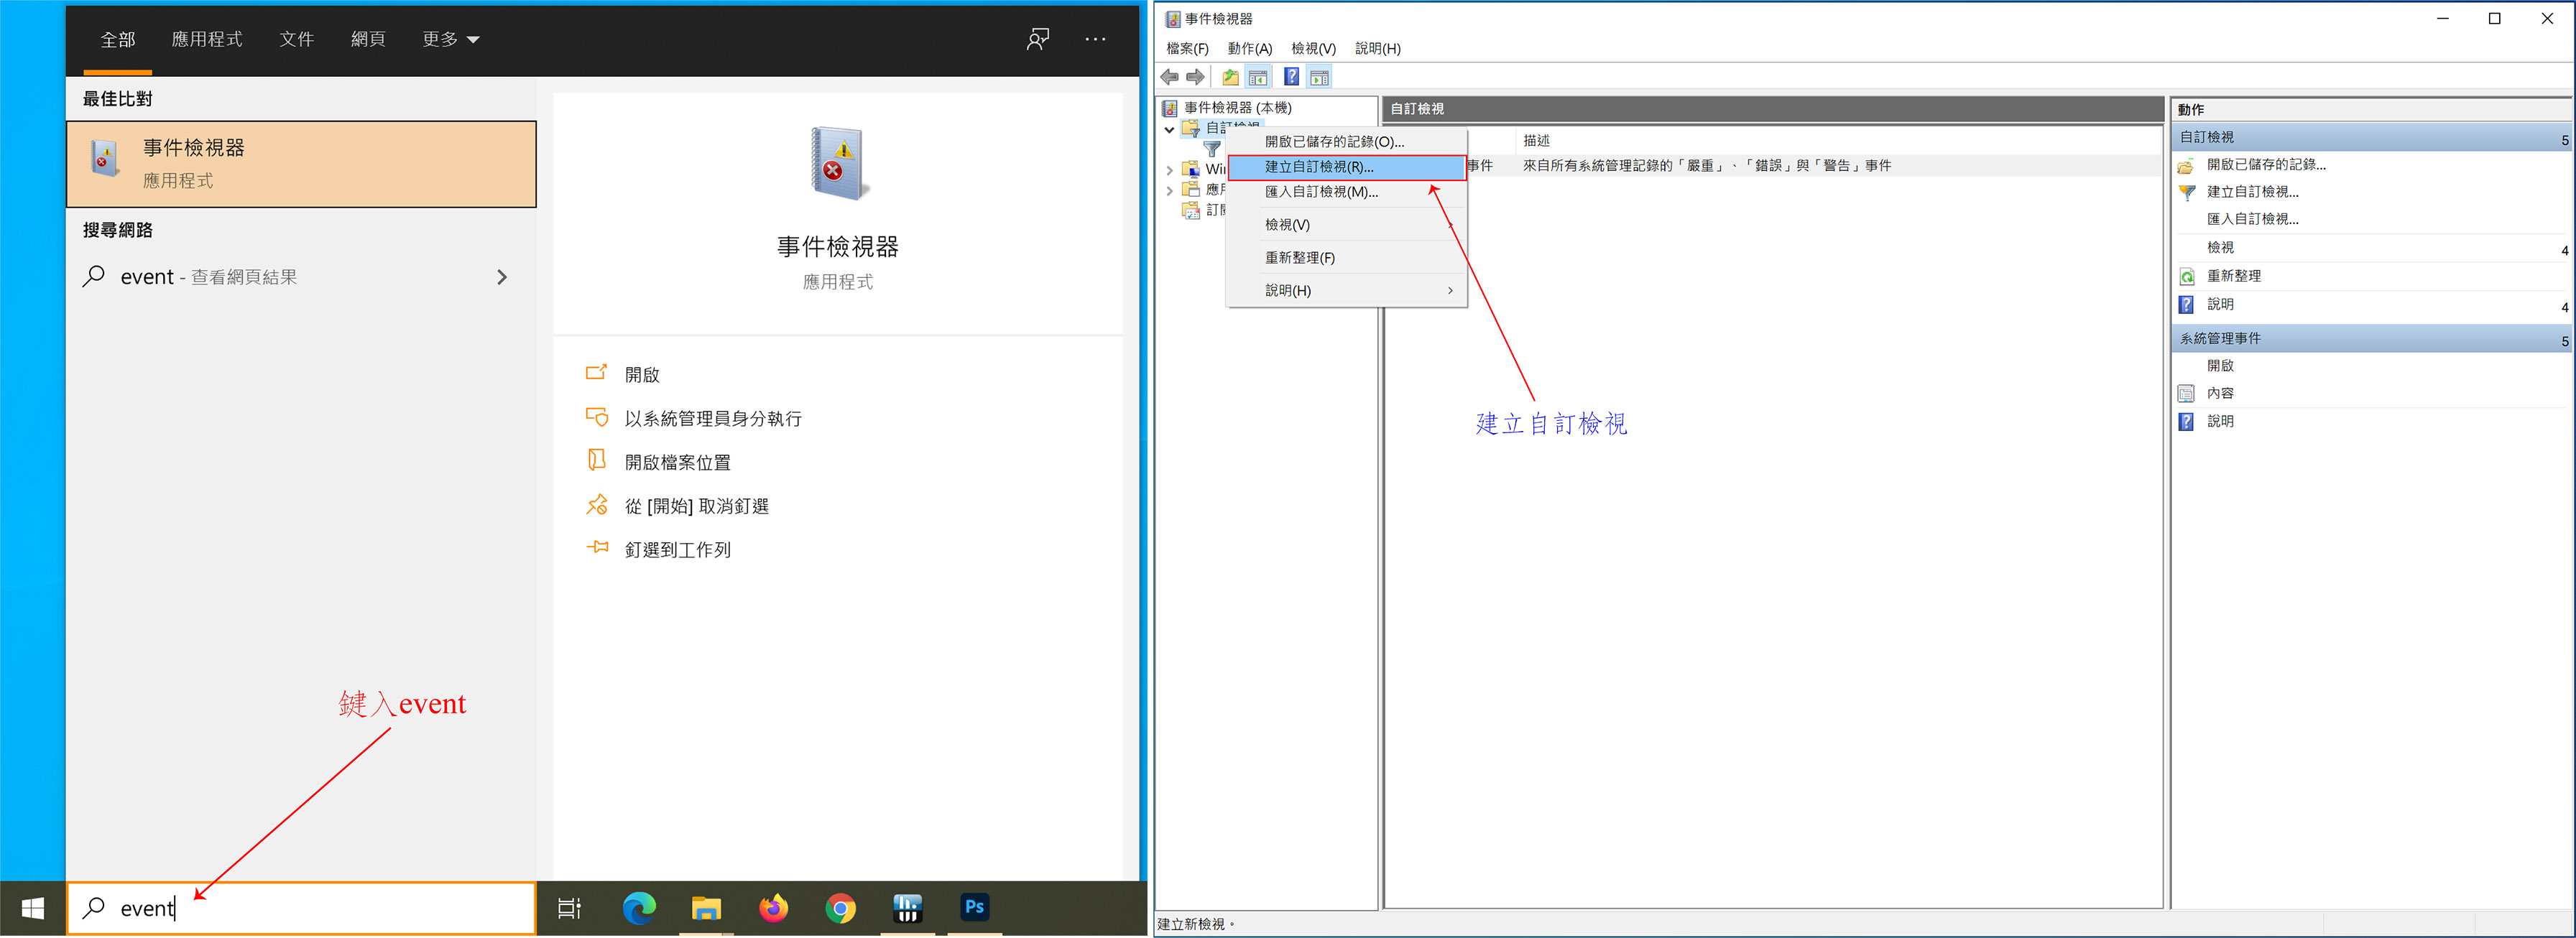Expand event web results arrow
The height and width of the screenshot is (938, 2576).
[x=502, y=277]
